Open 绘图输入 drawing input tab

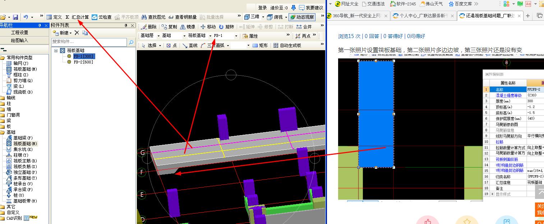[x=19, y=40]
